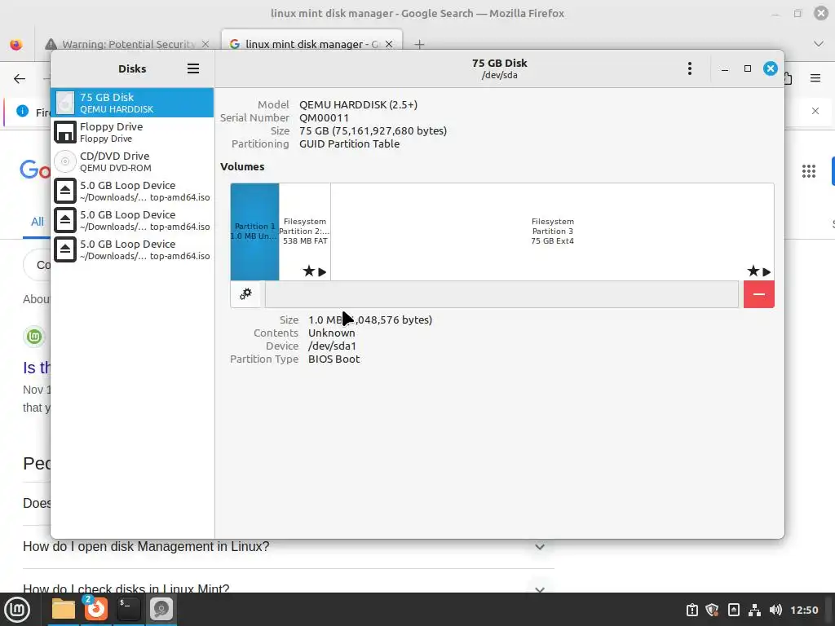
Task: Click the floppy disk drive icon
Action: pos(65,132)
